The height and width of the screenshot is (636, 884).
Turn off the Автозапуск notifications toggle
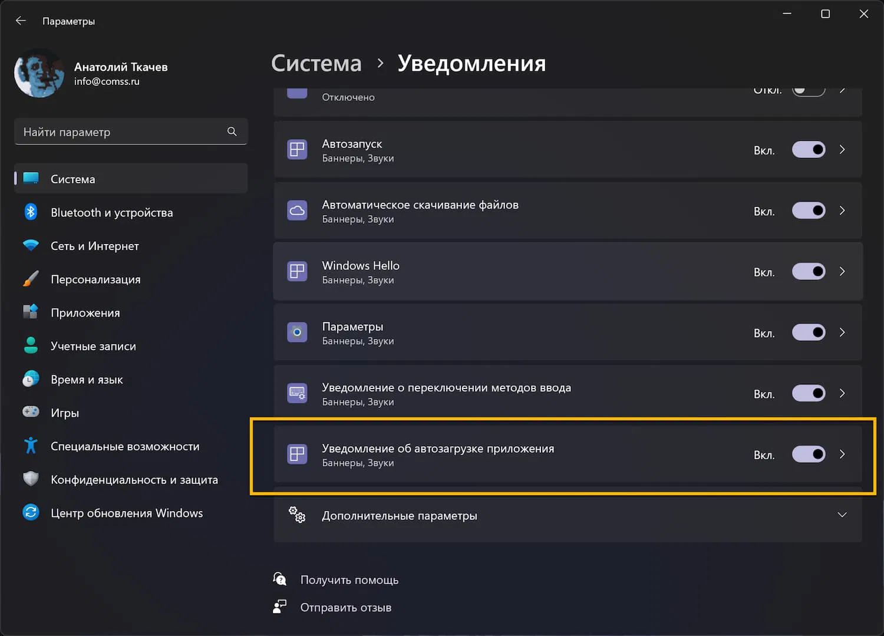point(809,150)
